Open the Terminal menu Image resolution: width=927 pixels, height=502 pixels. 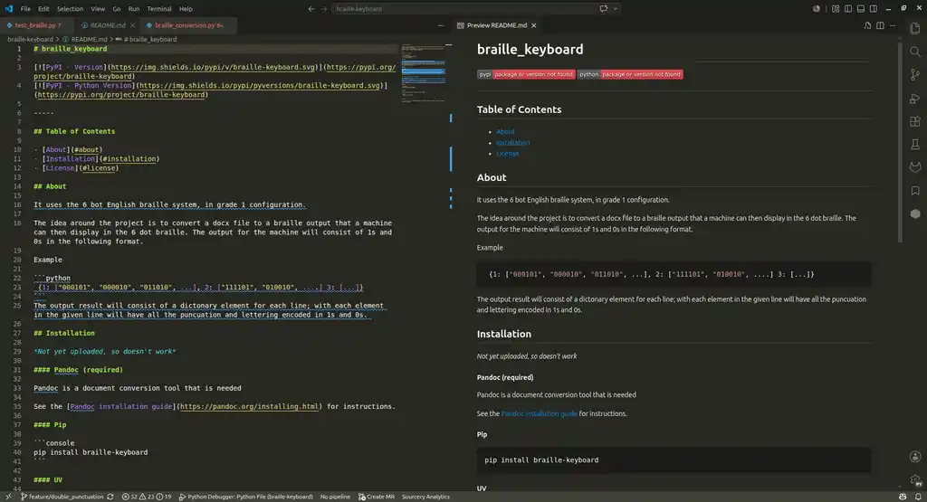coord(159,9)
